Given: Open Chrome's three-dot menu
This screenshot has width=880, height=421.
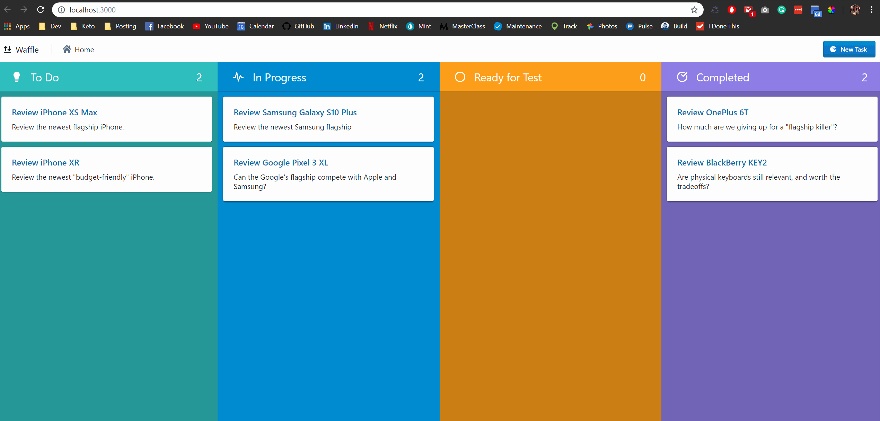Looking at the screenshot, I should (x=871, y=10).
